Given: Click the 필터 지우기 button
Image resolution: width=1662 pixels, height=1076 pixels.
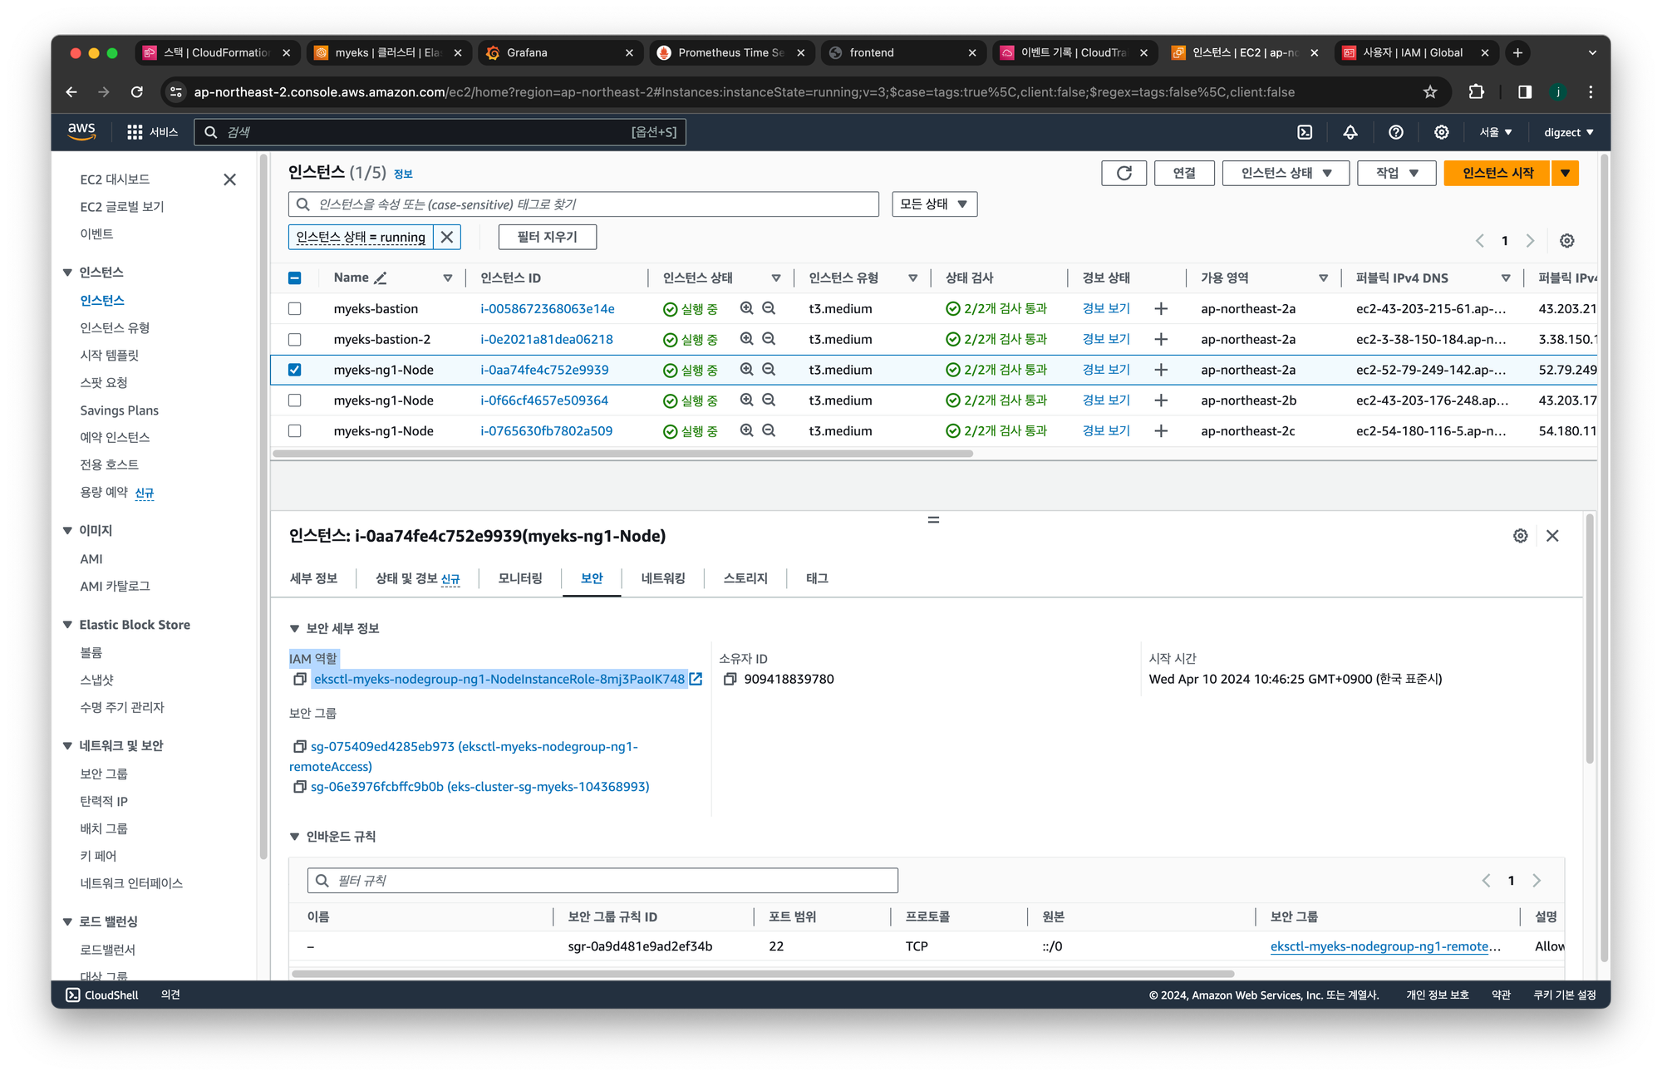Looking at the screenshot, I should [547, 237].
